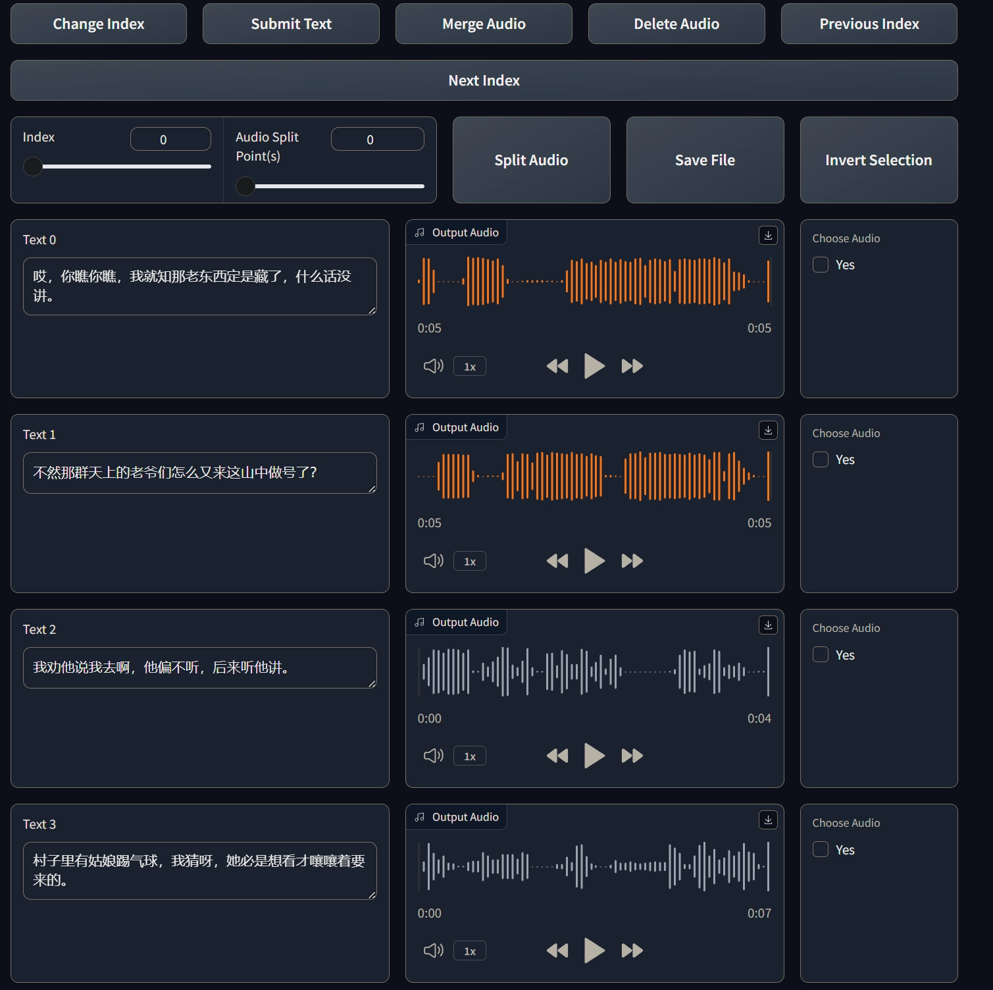Check Yes for Text 0 Choose Audio
The image size is (993, 990).
[821, 265]
